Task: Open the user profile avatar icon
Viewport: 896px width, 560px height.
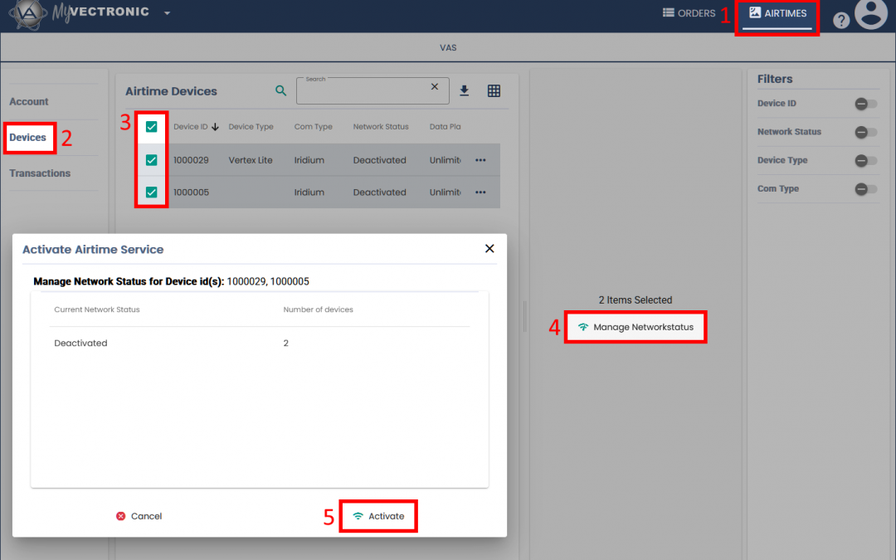Action: [x=871, y=14]
